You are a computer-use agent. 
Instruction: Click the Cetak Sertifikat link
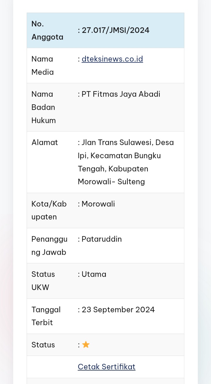[106, 367]
